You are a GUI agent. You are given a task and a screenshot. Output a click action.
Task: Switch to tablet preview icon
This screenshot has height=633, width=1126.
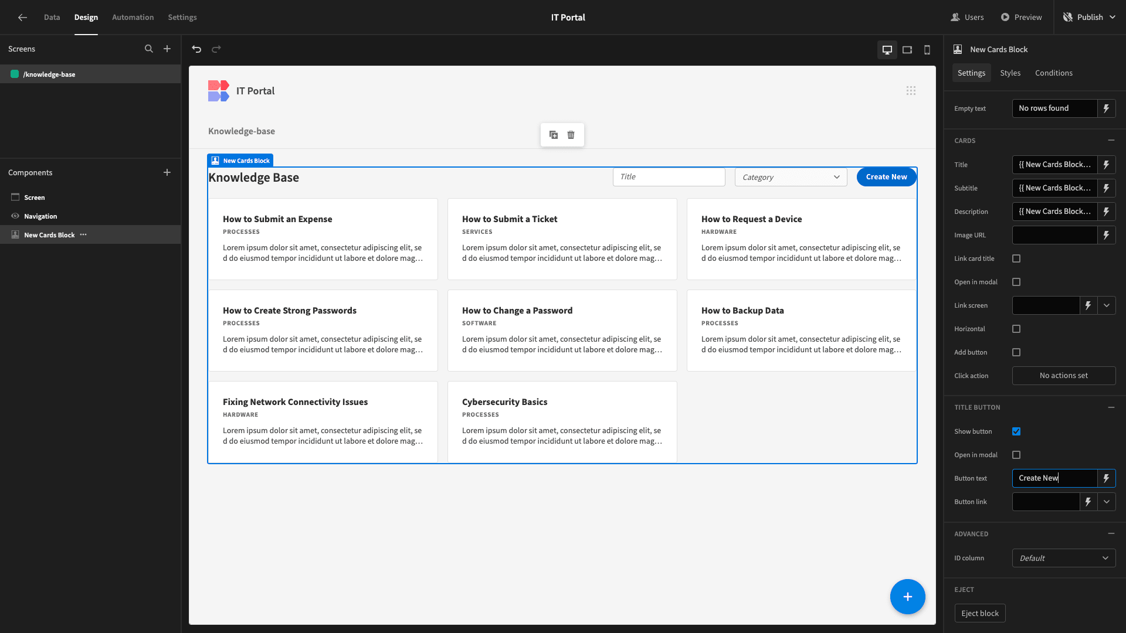[907, 50]
